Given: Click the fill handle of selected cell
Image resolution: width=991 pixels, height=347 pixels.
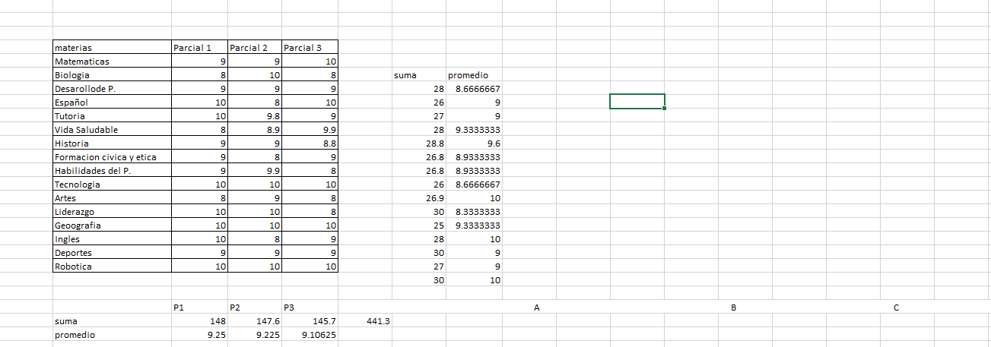Looking at the screenshot, I should [x=665, y=109].
